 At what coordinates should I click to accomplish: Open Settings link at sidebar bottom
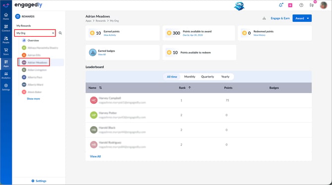pos(39,181)
